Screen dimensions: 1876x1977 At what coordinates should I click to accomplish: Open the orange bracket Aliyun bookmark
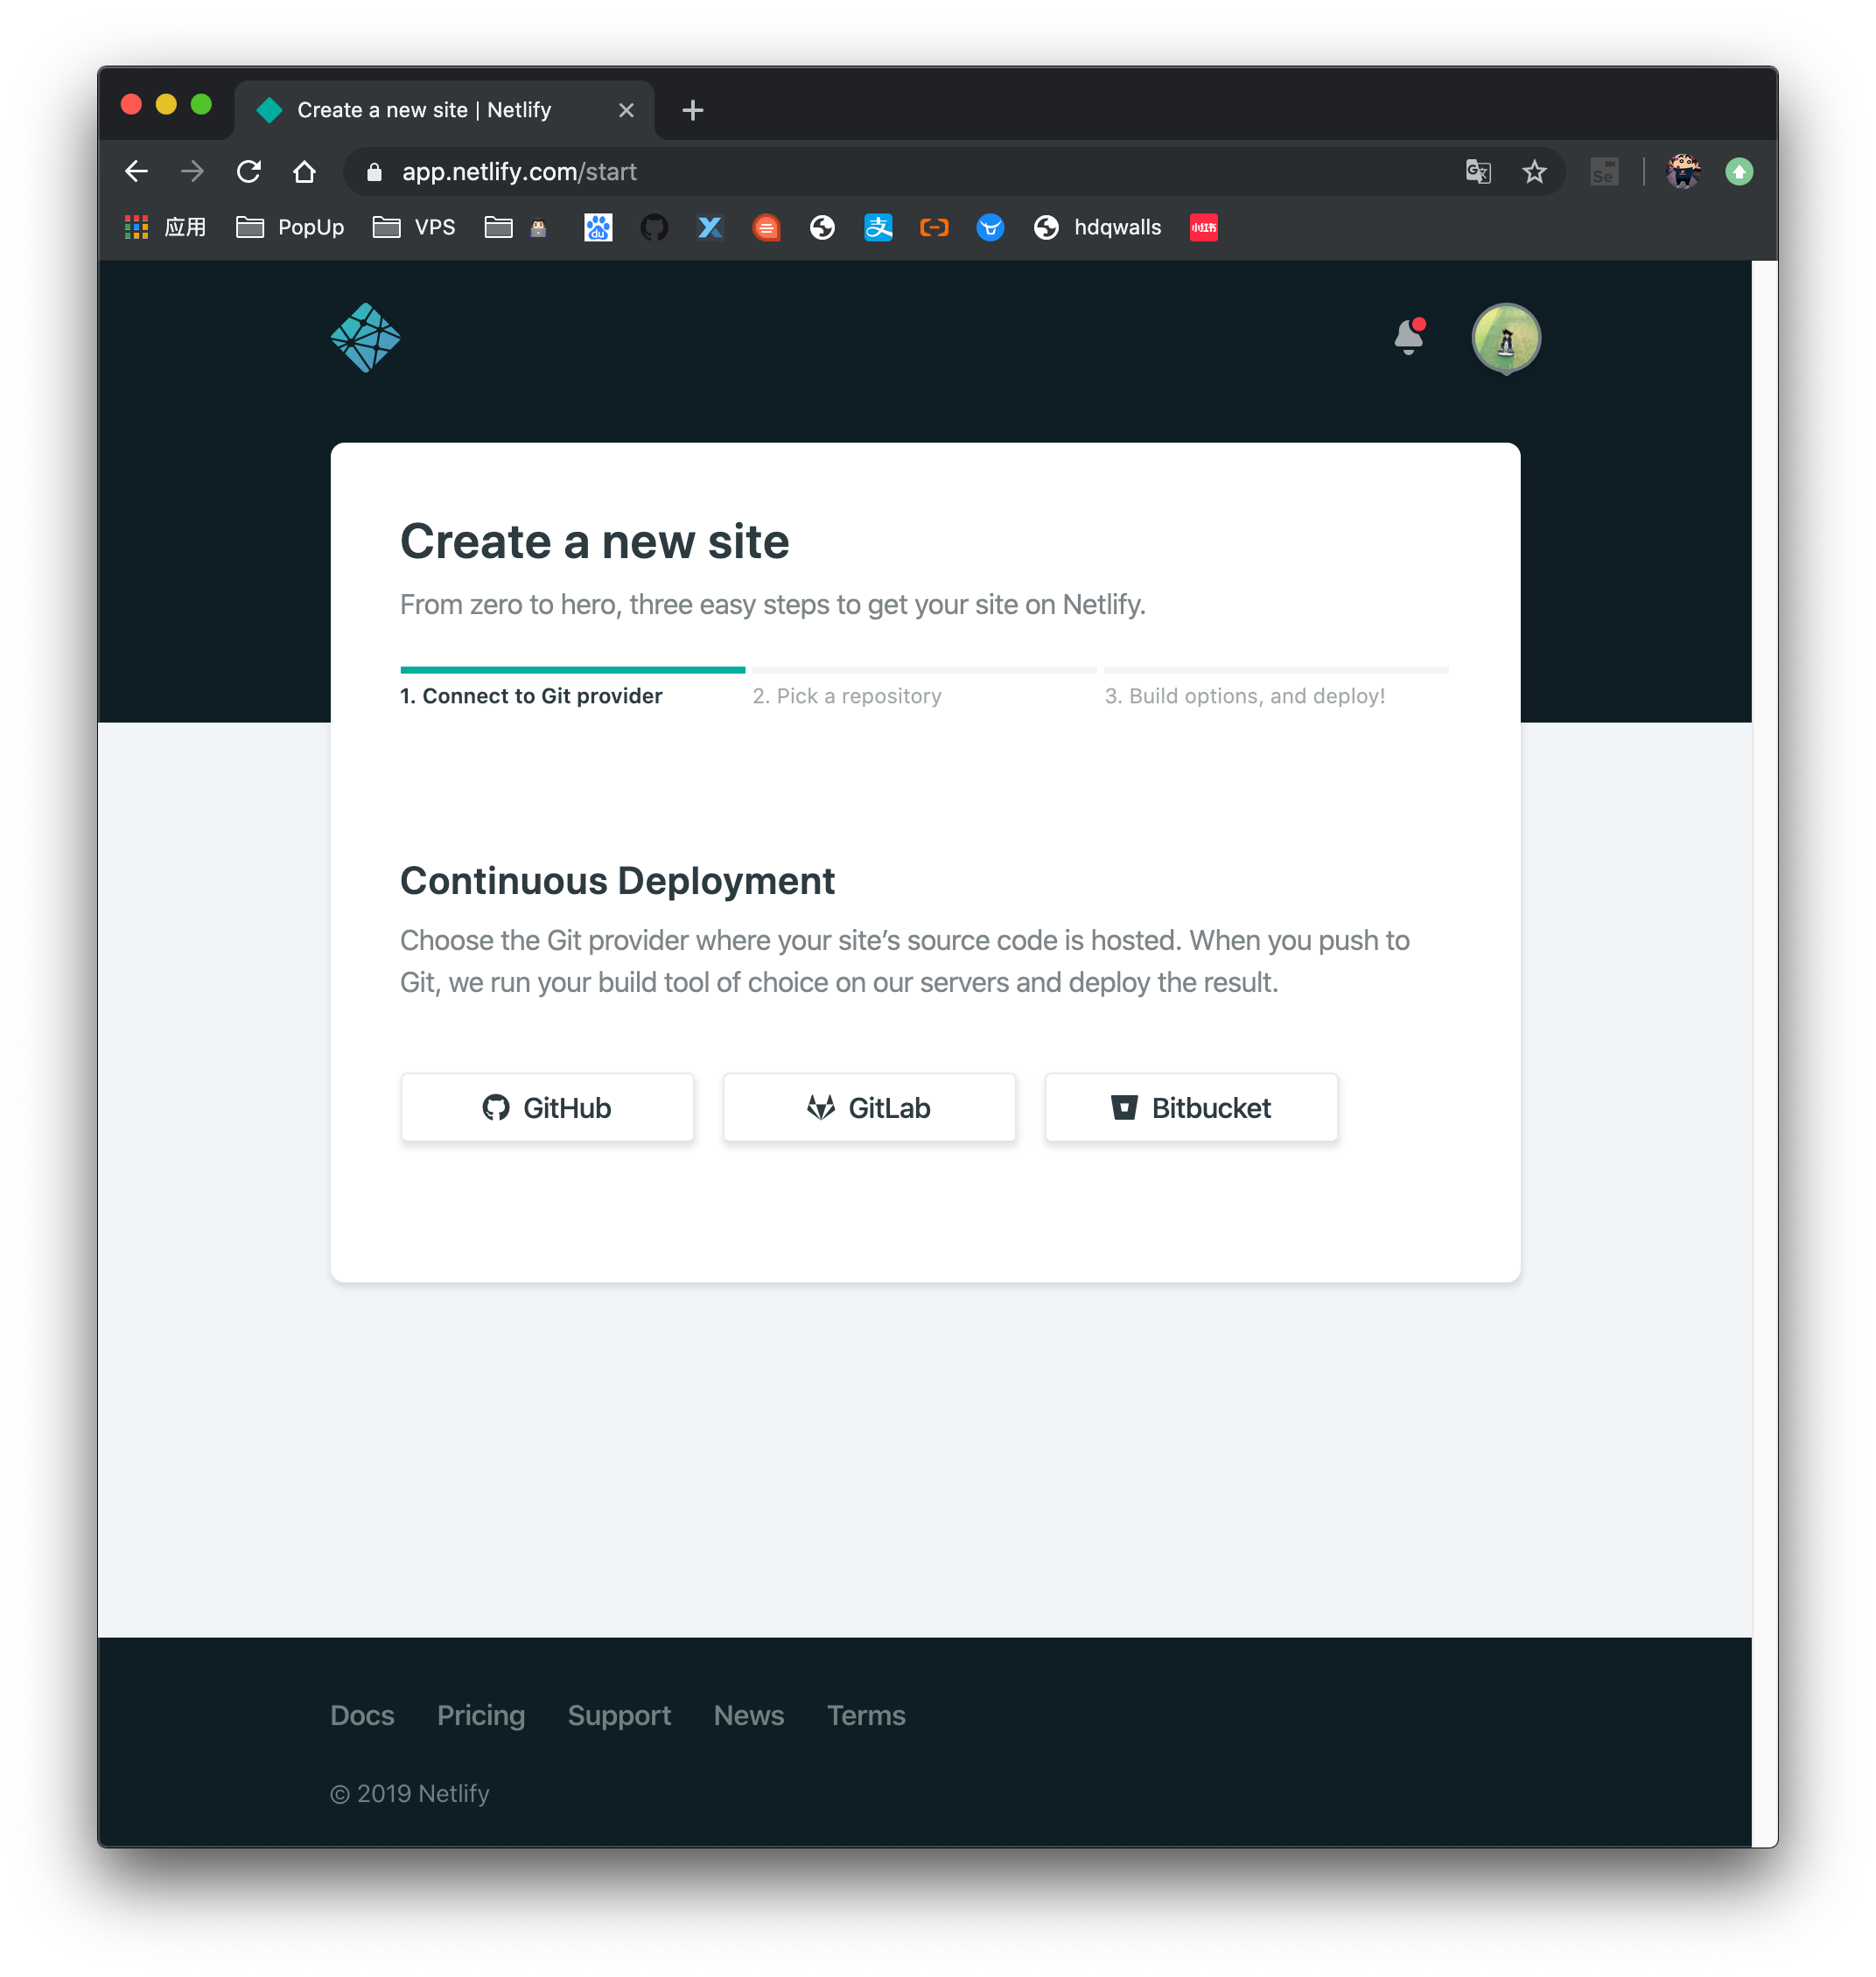934,228
